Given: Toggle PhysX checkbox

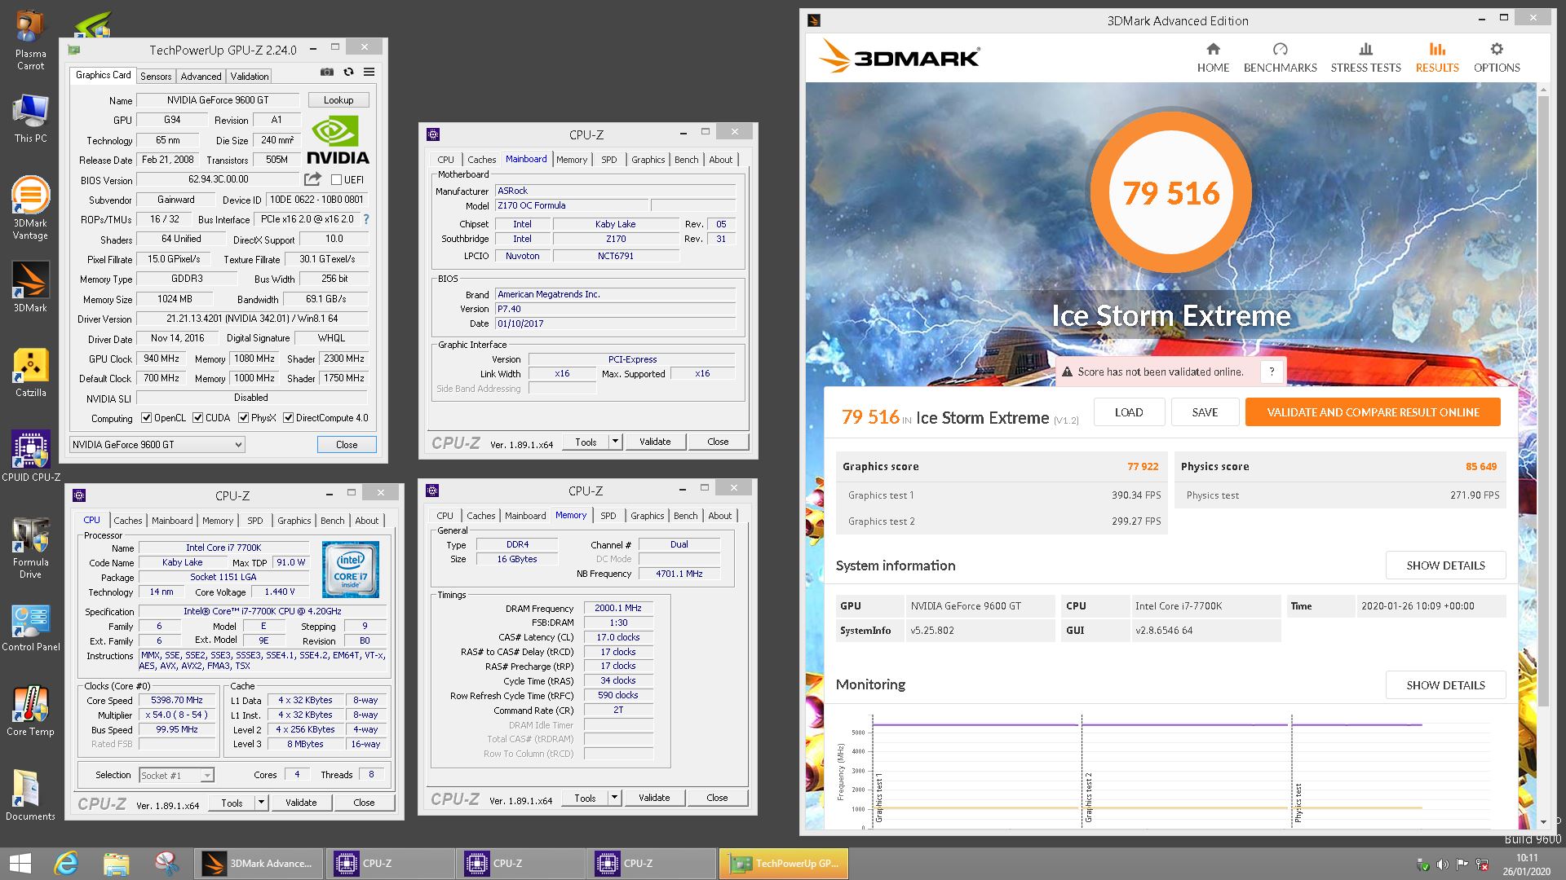Looking at the screenshot, I should point(243,418).
